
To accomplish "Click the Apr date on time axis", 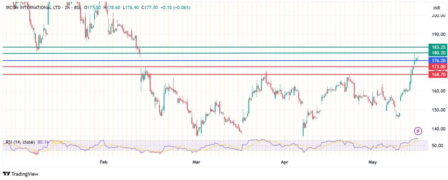I will pyautogui.click(x=285, y=162).
